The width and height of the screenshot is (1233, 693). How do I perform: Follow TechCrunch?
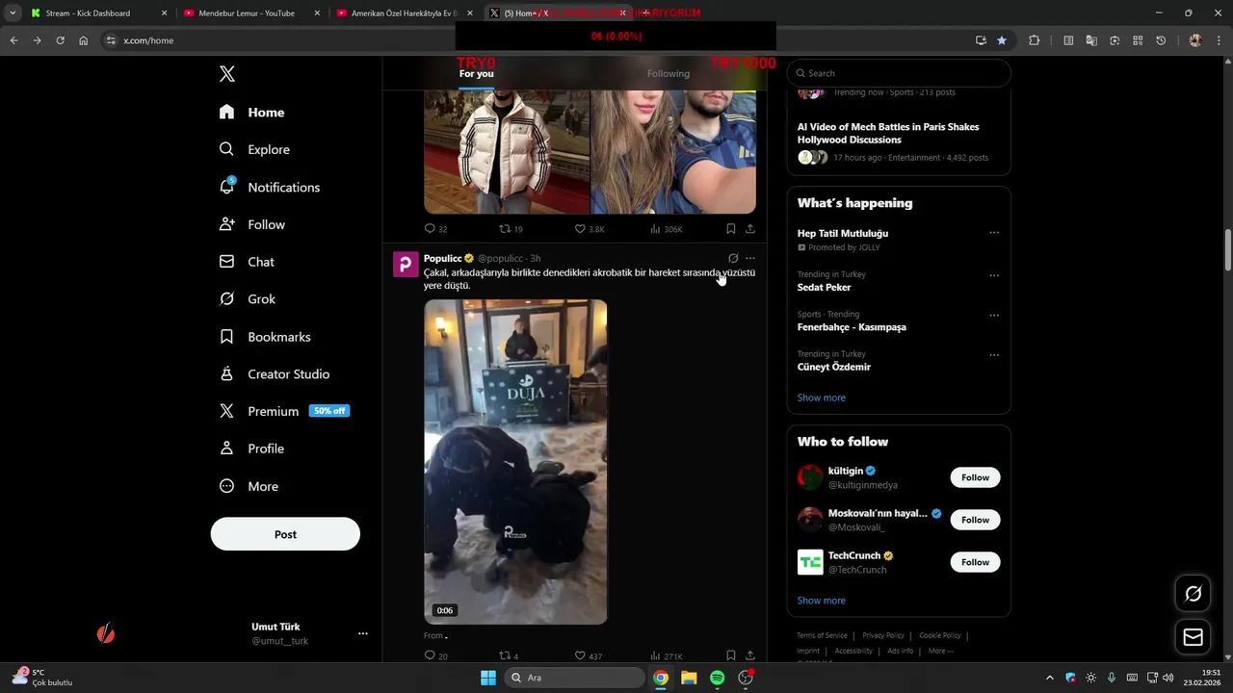[975, 562]
